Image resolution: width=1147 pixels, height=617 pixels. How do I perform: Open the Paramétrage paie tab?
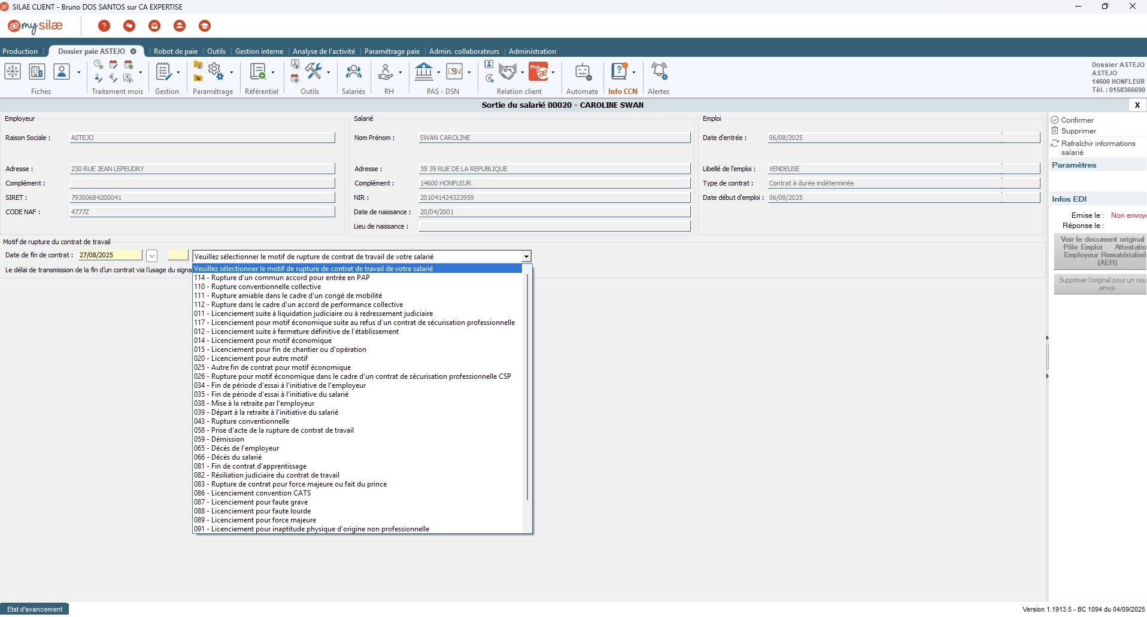[x=392, y=51]
